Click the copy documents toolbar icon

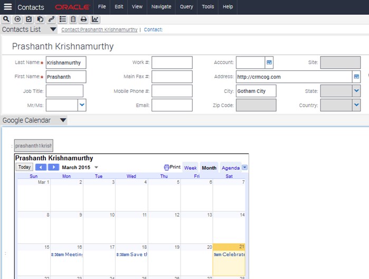click(x=40, y=20)
